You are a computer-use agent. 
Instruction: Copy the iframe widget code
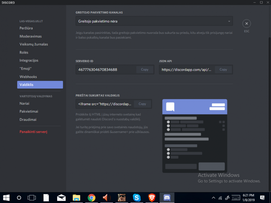coord(142,104)
